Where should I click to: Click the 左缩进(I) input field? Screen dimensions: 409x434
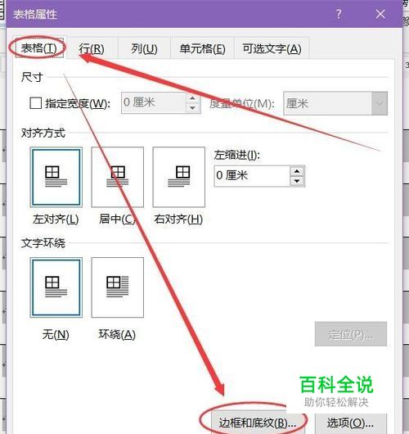point(252,176)
